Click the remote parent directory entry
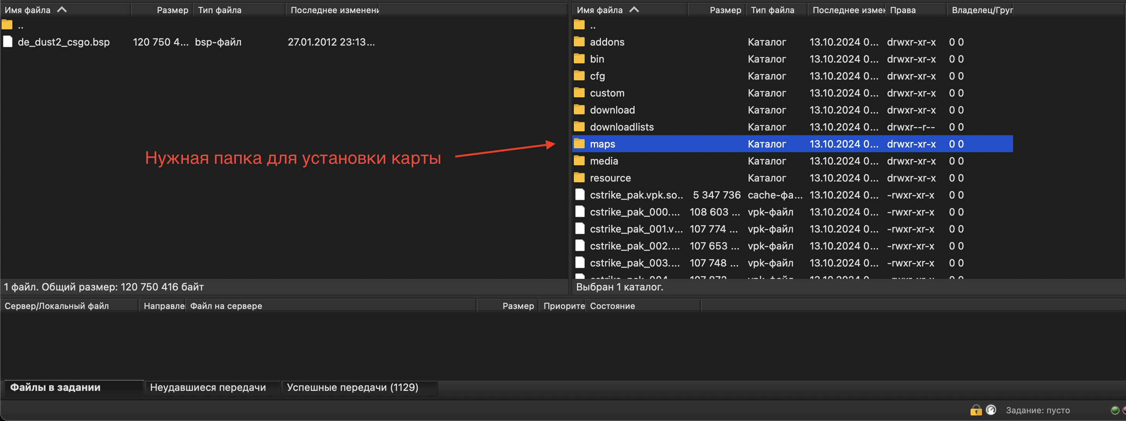Screen dimensions: 1126x421 pos(592,25)
